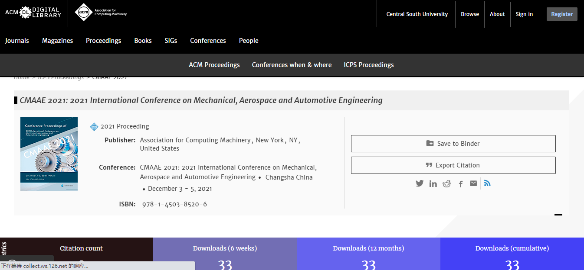
Task: Open the ACM Digital Library logo
Action: tap(33, 13)
